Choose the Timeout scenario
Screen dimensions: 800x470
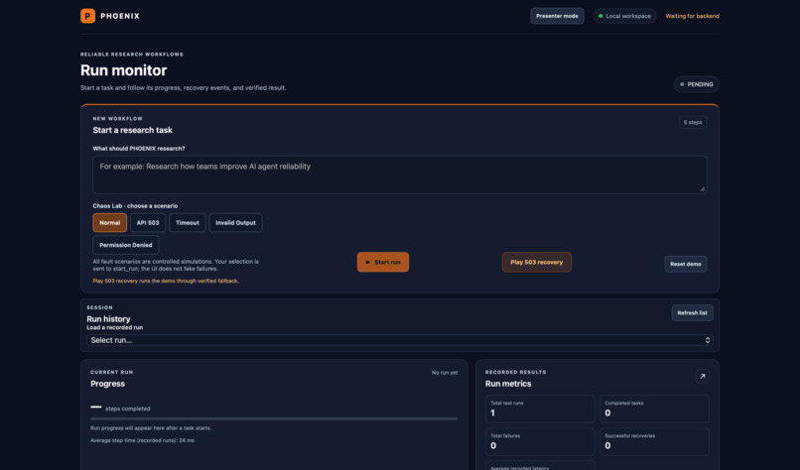(188, 223)
